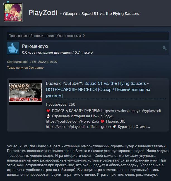Screen dimensions: 171x181
Task: Play the Squad 51 YouTube video thumbnail
Action: (x=25, y=93)
